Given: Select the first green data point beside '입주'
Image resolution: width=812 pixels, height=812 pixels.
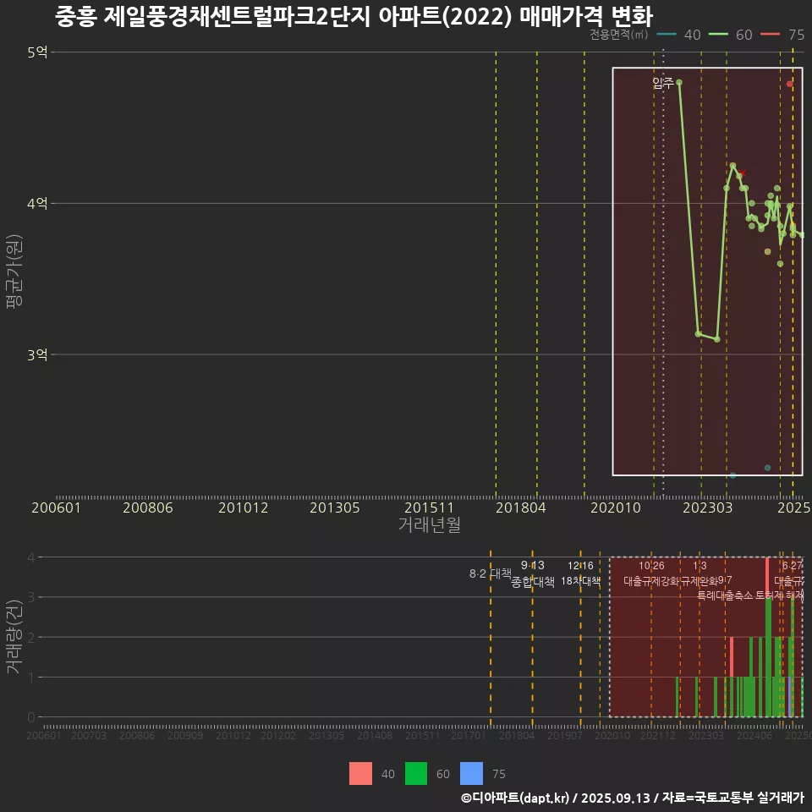Looking at the screenshot, I should coord(679,82).
